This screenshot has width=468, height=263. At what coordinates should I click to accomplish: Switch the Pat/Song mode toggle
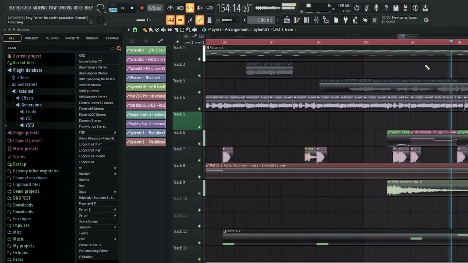click(113, 8)
